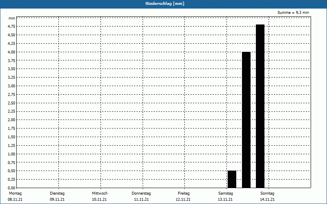
Task: Click the Dienstag day label
Action: coord(57,193)
